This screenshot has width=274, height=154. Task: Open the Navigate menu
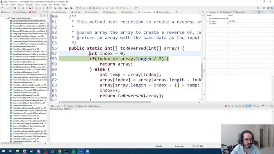(x=29, y=5)
